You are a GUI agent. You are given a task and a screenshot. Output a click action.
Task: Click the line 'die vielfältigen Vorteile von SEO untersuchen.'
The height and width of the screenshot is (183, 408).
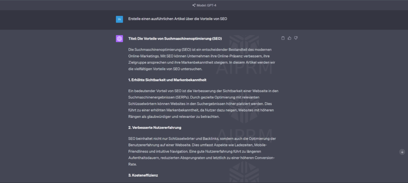[165, 69]
